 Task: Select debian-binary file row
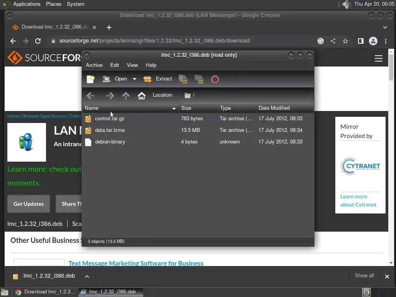tap(198, 142)
